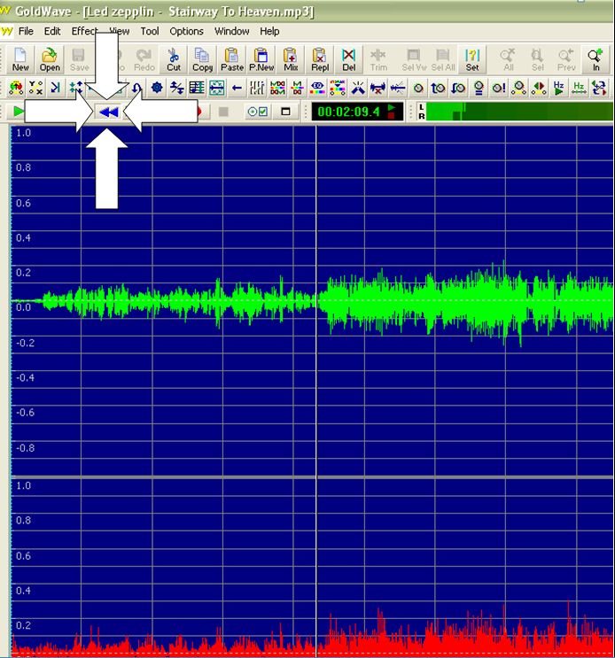615x658 pixels.
Task: Click the Offset up-down arrows effect icon
Action: pos(176,89)
